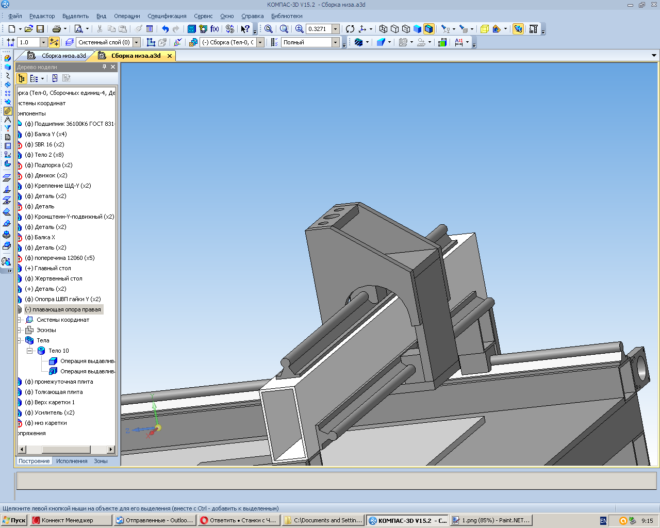
Task: Open Paint.NET from the taskbar
Action: tap(490, 520)
